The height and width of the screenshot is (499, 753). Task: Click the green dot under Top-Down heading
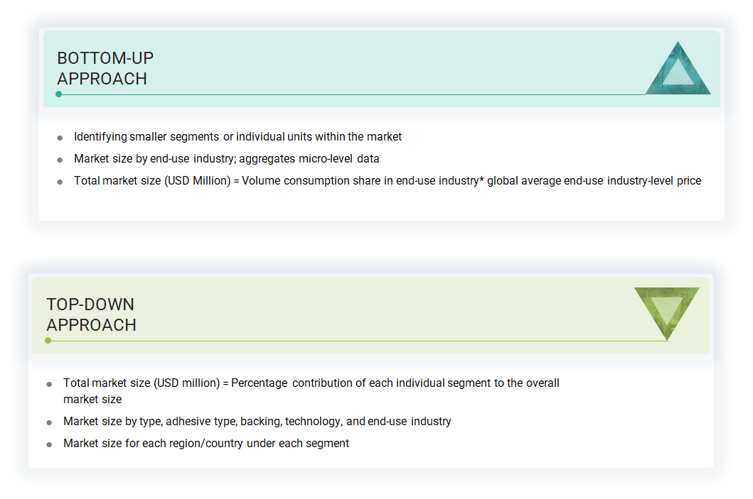click(48, 341)
